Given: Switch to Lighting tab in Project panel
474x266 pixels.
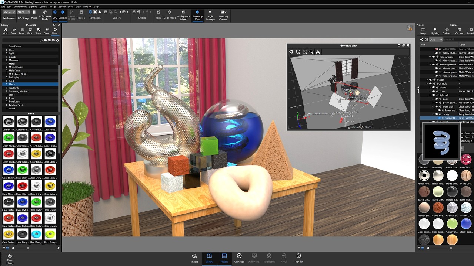Looking at the screenshot, I should (x=435, y=31).
